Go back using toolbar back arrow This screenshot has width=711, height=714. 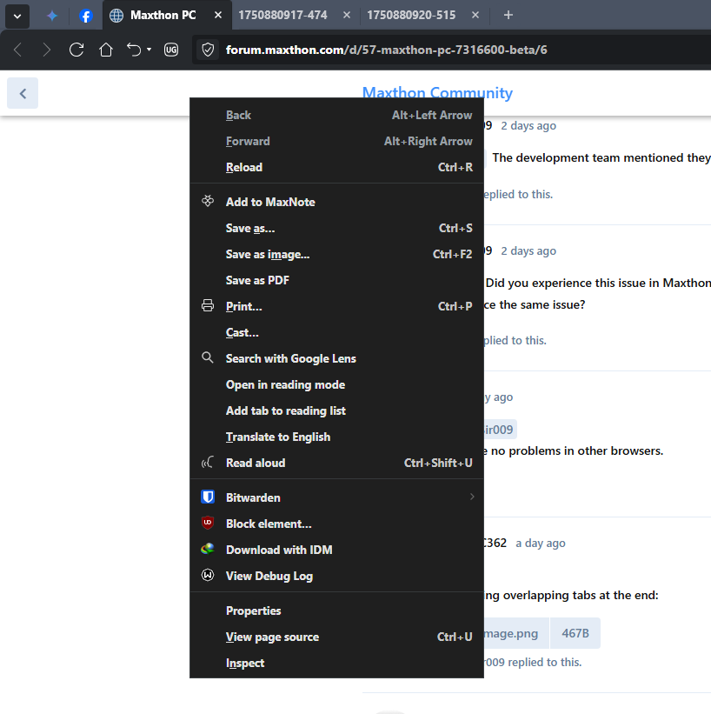click(18, 50)
